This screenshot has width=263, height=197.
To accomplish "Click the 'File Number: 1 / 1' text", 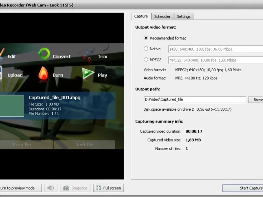I will (44, 113).
